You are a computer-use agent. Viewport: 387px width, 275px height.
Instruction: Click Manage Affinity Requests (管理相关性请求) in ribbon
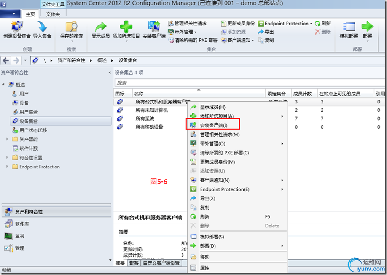187,24
